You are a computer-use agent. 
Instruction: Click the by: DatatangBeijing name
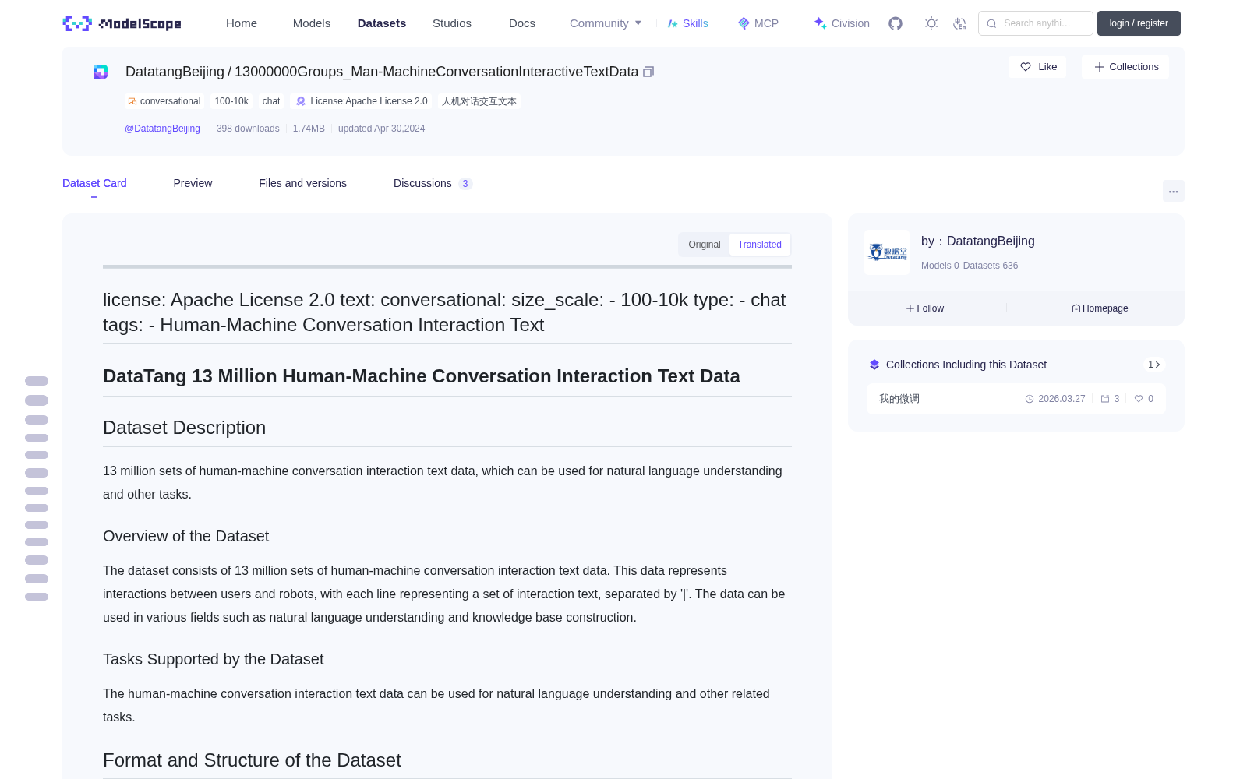978,241
